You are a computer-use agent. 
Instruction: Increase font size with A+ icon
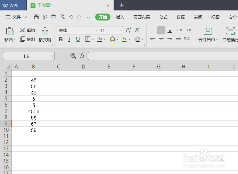tap(129, 30)
